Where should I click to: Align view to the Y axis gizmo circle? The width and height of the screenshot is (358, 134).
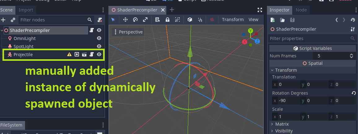pos(251,31)
